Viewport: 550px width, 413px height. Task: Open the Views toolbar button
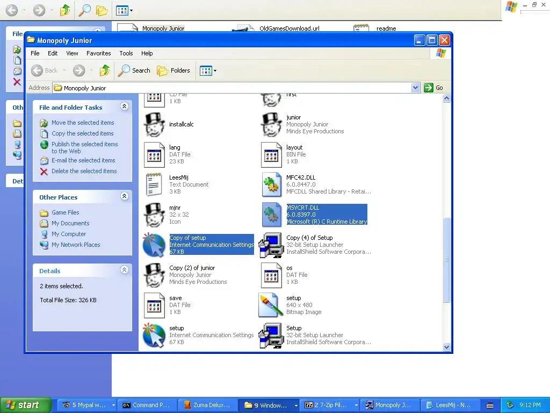206,70
